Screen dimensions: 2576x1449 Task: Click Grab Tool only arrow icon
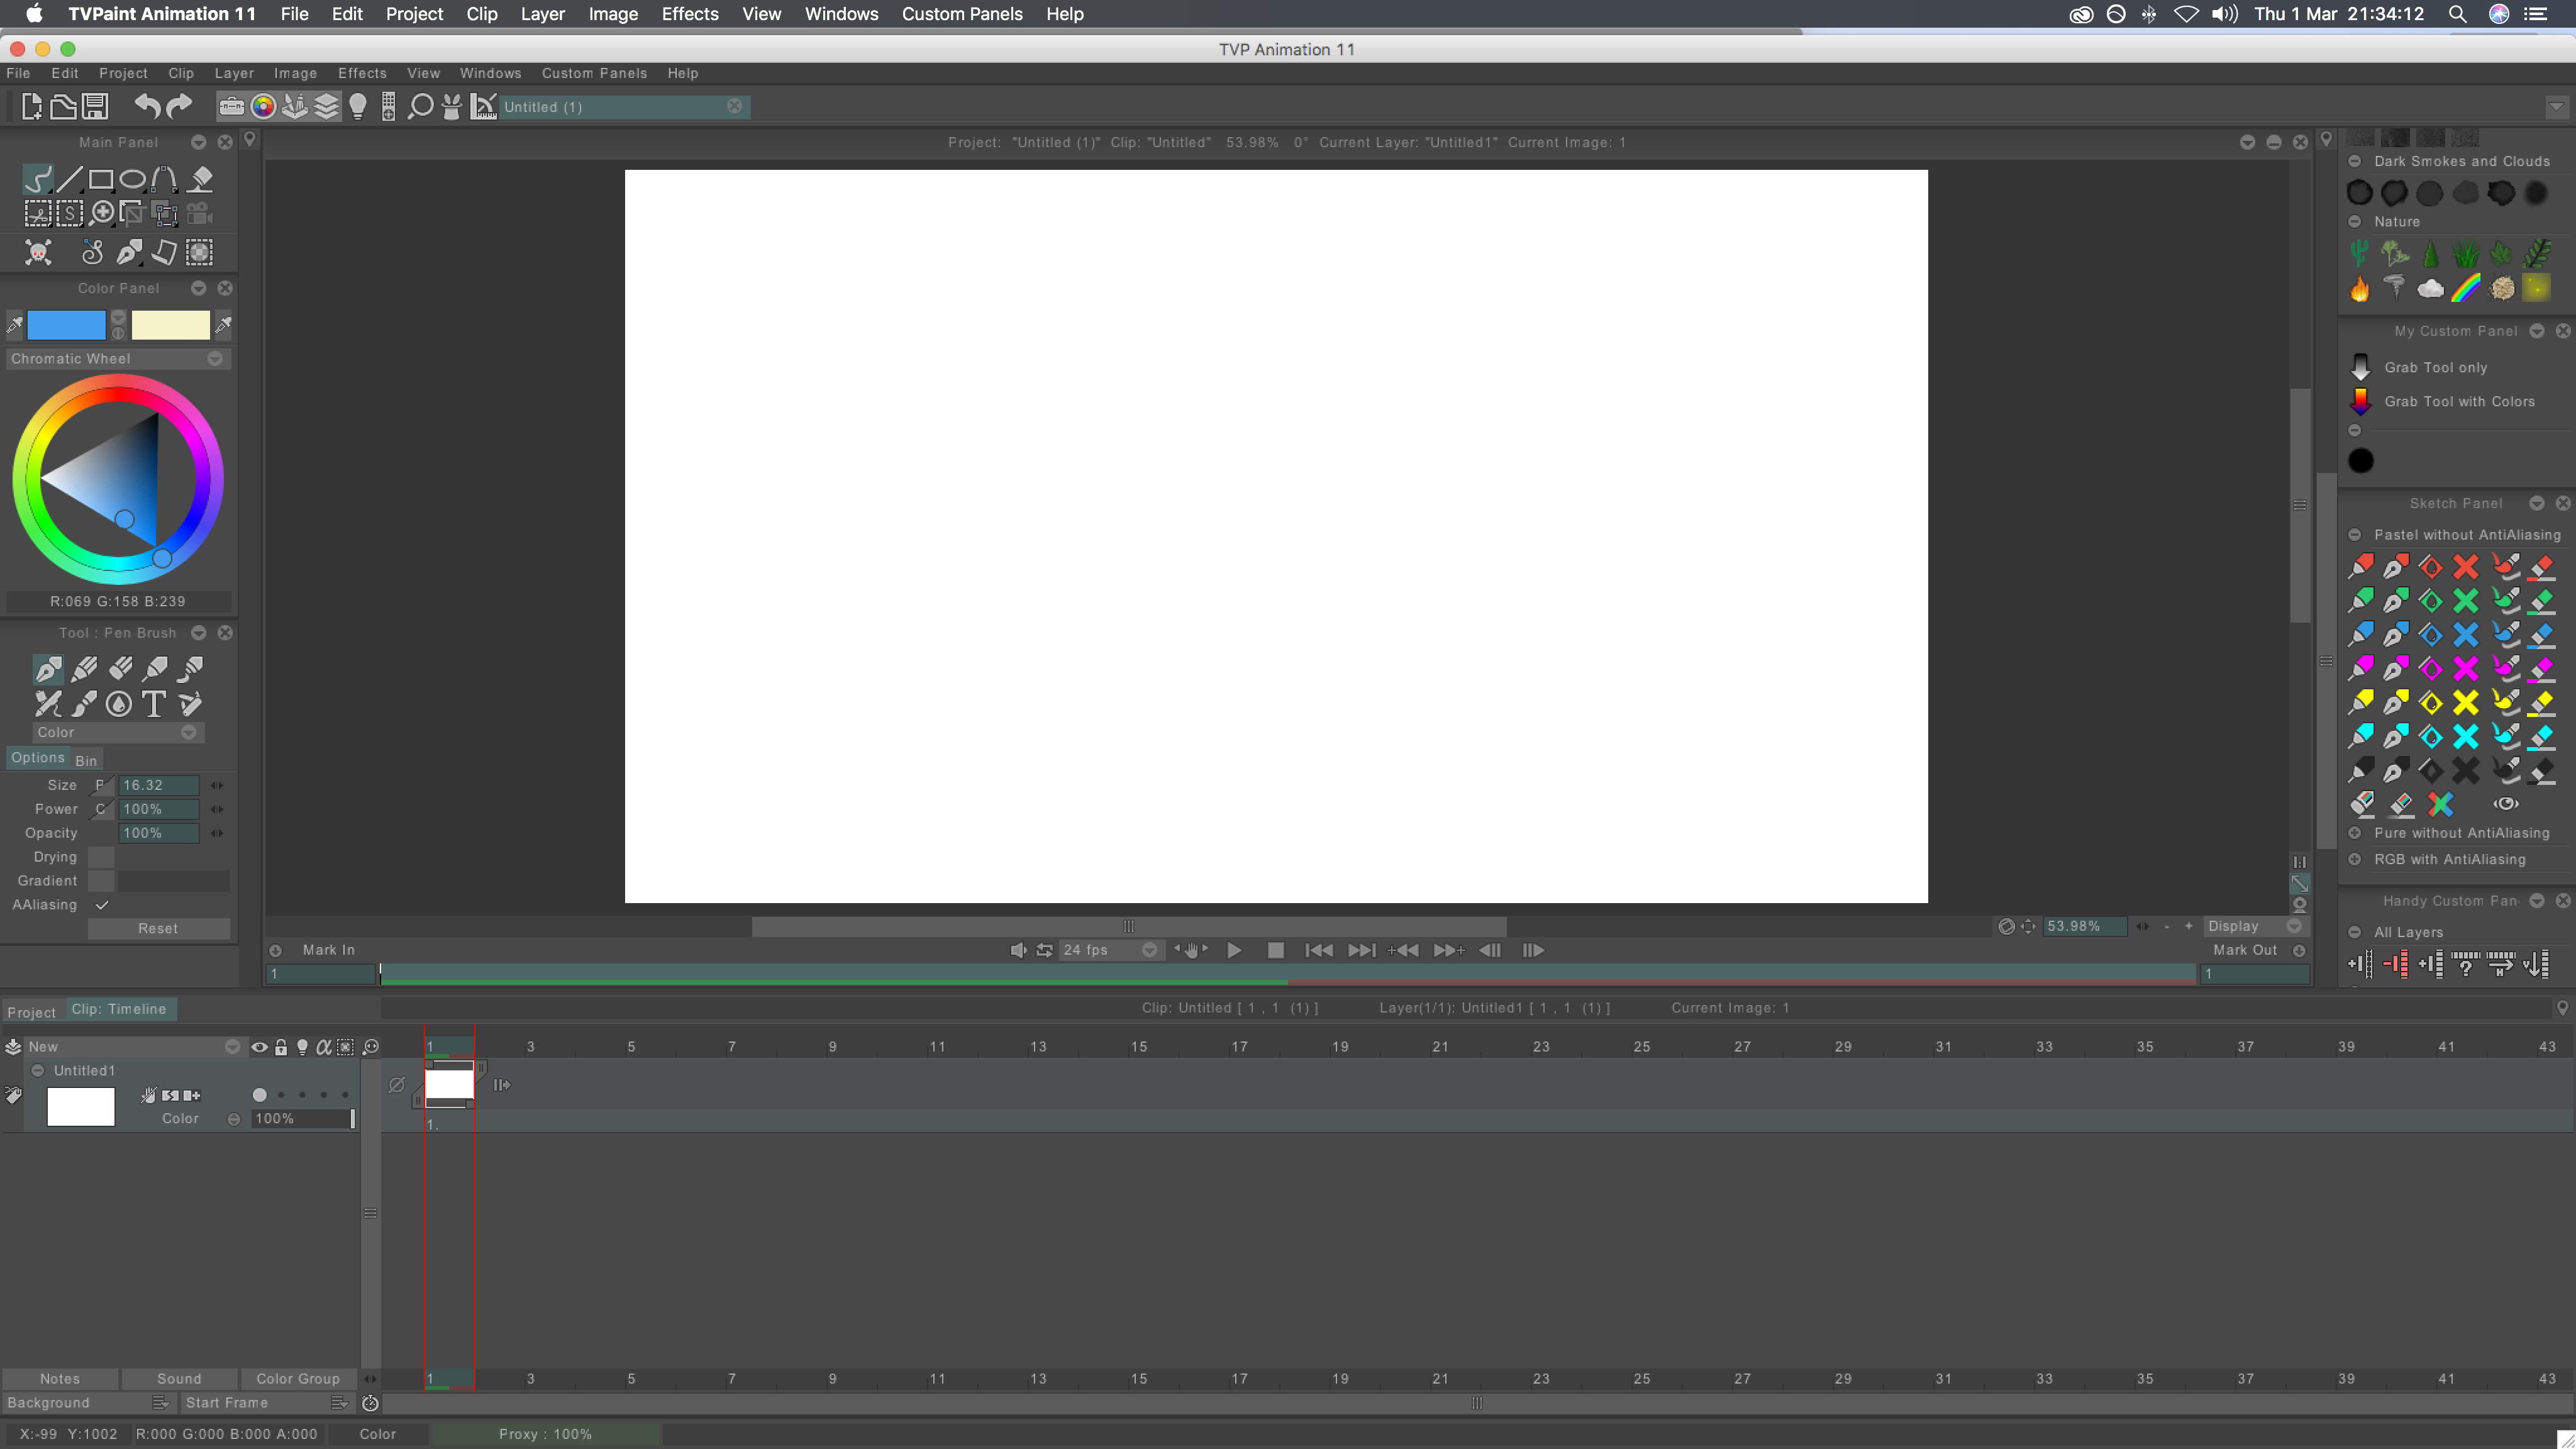tap(2361, 367)
